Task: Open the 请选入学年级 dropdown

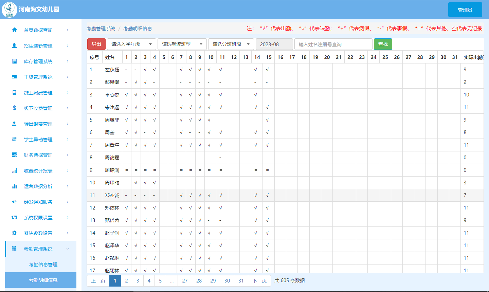Action: tap(131, 44)
